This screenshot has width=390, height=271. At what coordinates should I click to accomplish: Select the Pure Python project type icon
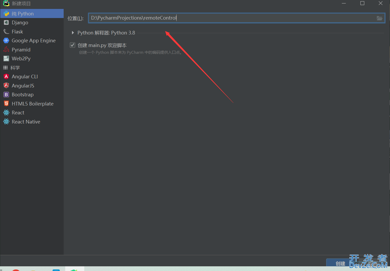point(6,14)
